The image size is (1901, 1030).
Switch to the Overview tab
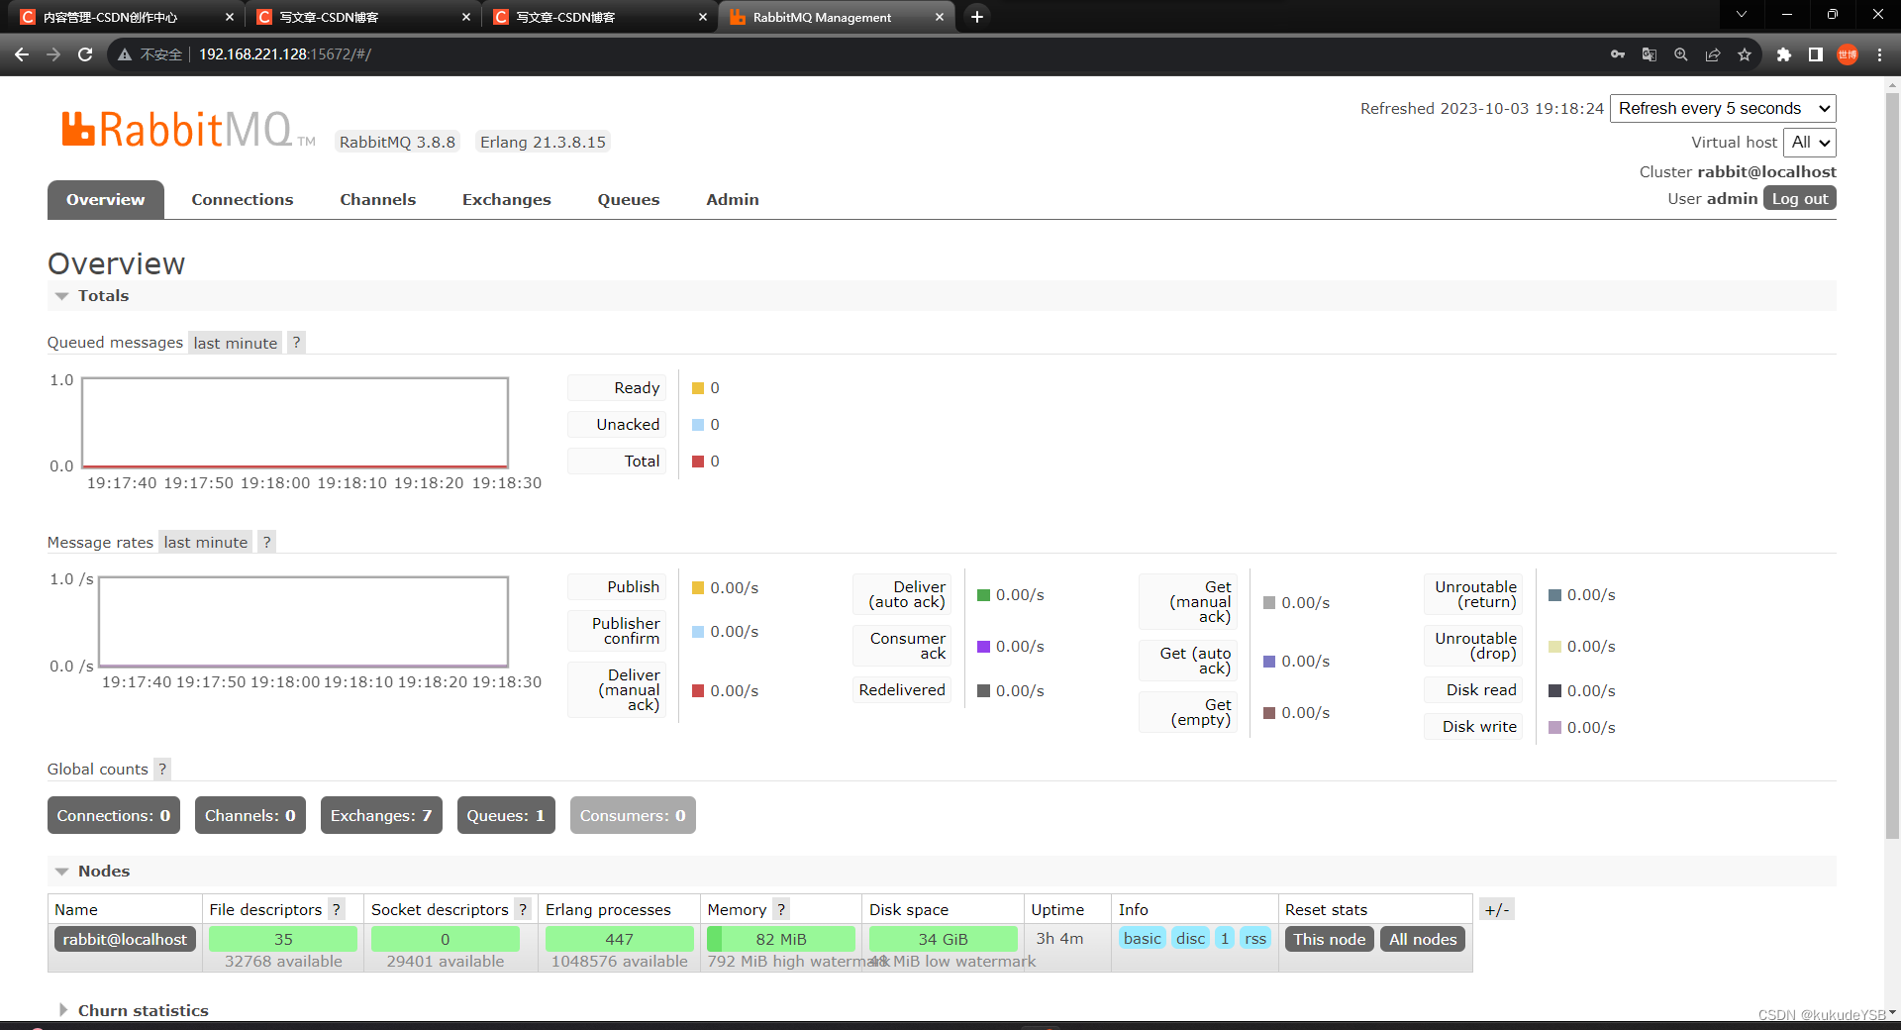[106, 199]
